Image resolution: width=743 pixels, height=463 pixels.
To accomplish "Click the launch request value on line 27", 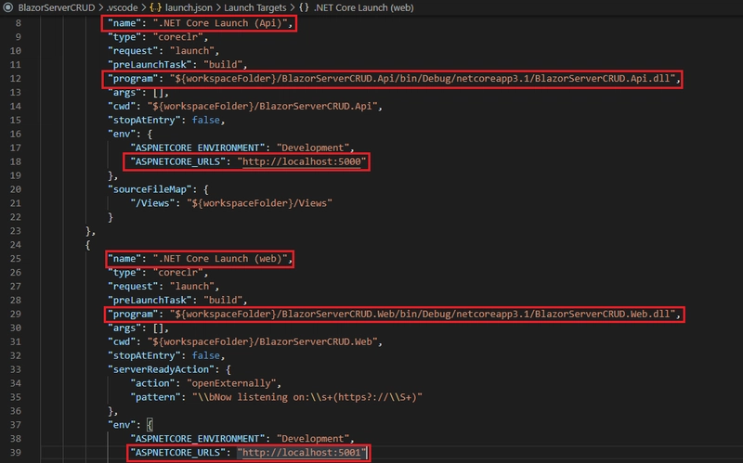I will pos(192,287).
